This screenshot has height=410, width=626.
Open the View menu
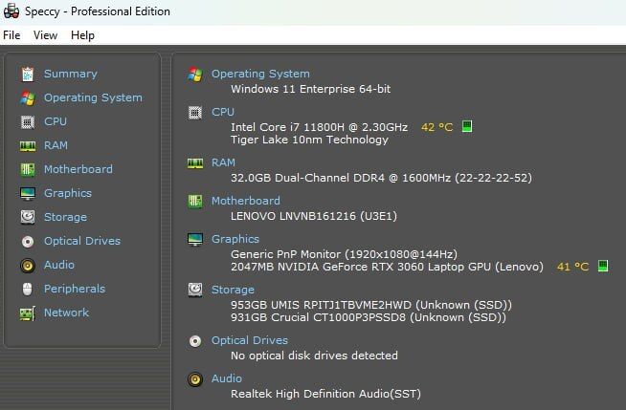point(45,35)
